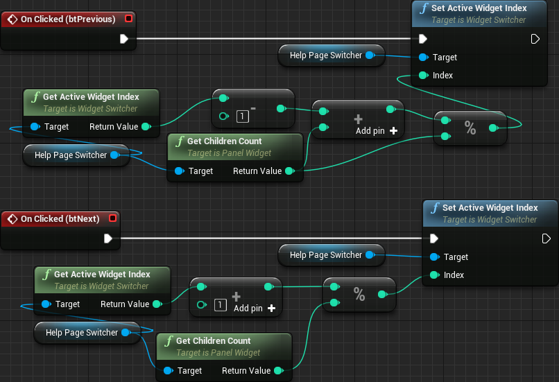Click second input pin of lower modulo node

click(x=334, y=303)
